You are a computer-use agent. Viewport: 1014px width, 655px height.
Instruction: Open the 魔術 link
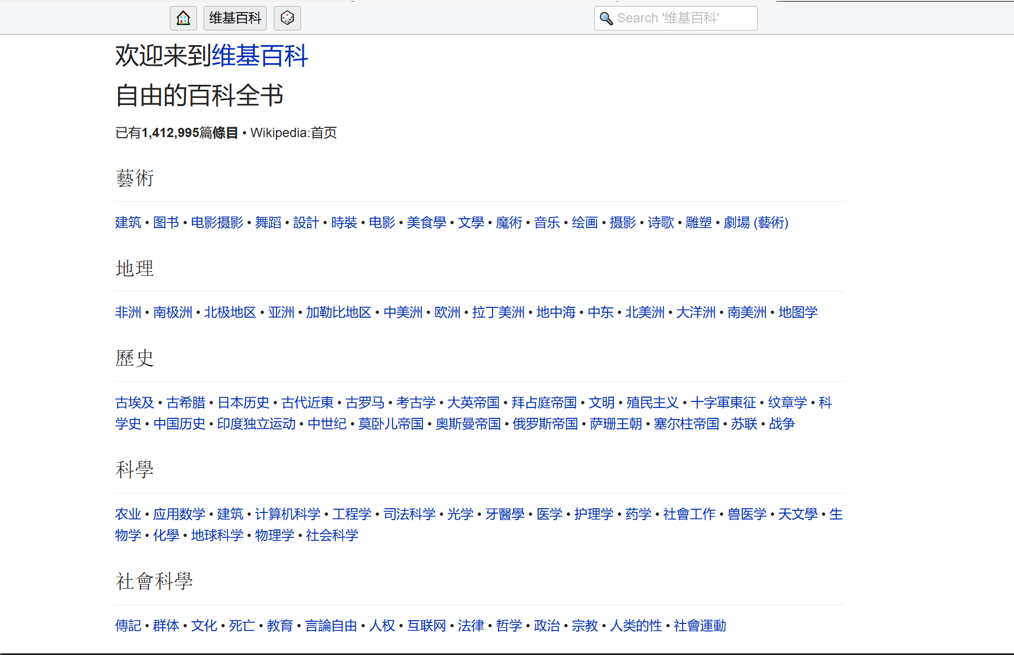509,223
